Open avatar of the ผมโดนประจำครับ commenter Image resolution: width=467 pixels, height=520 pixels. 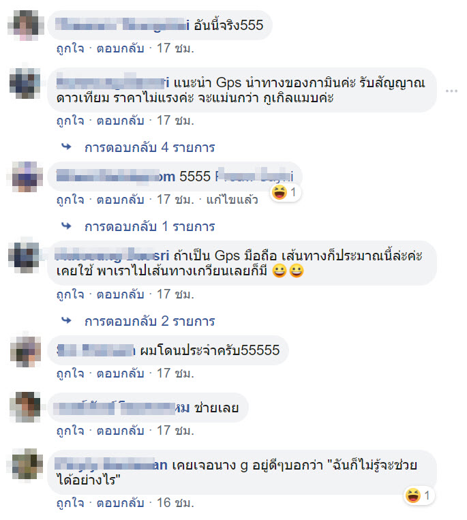tap(26, 351)
